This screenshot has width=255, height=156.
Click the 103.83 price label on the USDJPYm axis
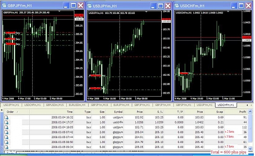[x=166, y=22]
